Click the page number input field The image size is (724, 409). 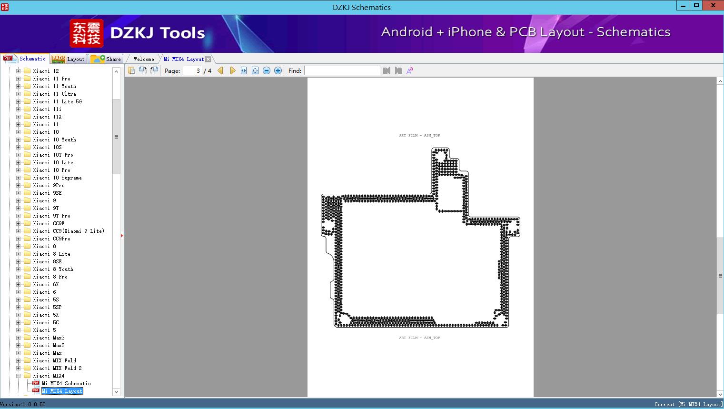tap(192, 70)
